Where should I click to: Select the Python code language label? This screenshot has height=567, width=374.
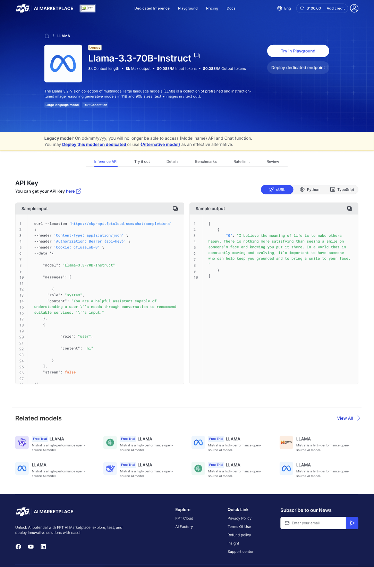click(x=313, y=190)
